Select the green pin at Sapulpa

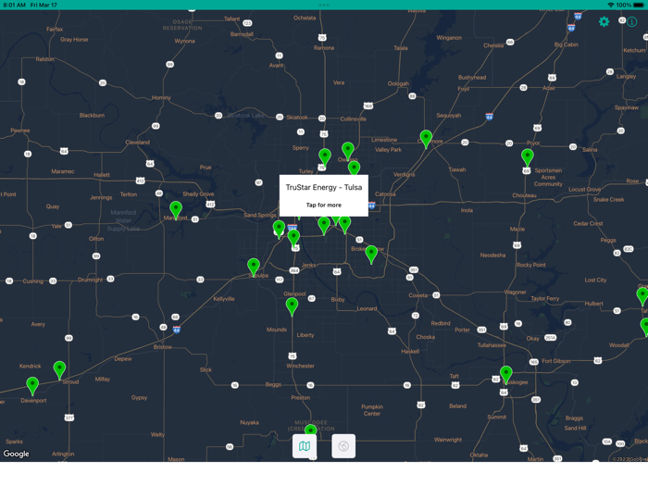tap(254, 267)
